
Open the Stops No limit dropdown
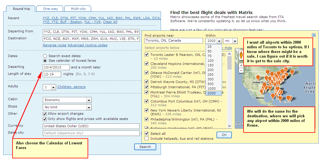[x=67, y=107]
